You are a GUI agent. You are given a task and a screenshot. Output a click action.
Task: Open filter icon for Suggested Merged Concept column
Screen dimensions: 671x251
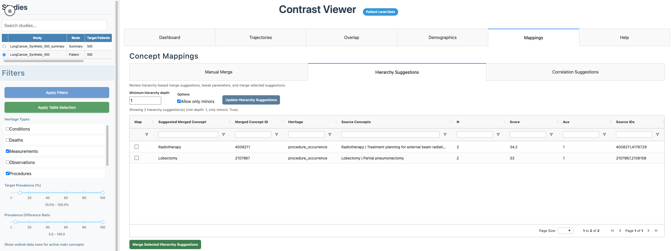223,135
